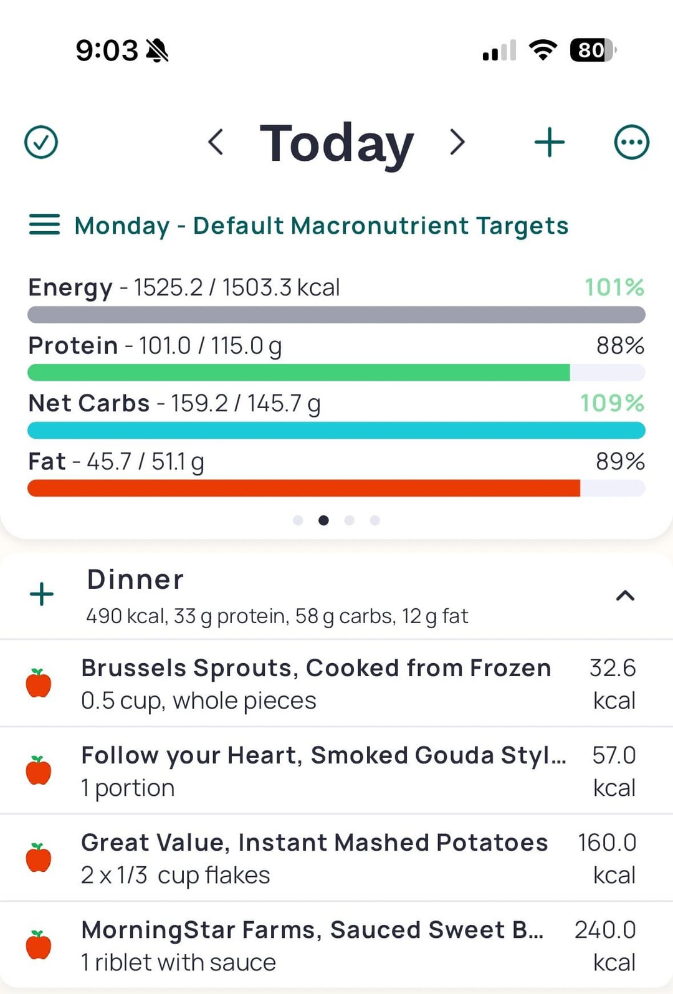Screen dimensions: 673x994
Task: Open the three-dots more options menu
Action: pyautogui.click(x=631, y=142)
